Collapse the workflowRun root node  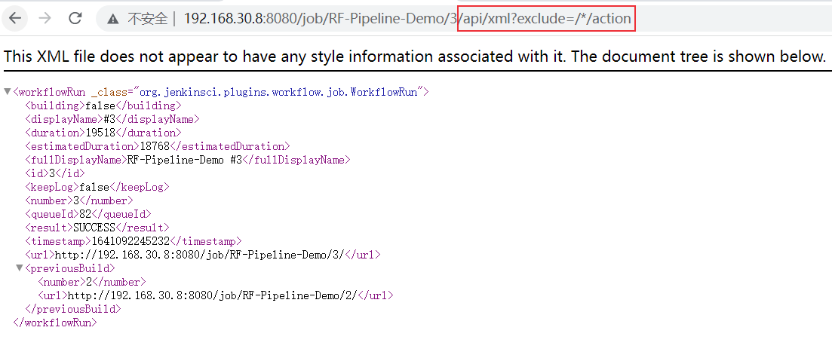(8, 92)
